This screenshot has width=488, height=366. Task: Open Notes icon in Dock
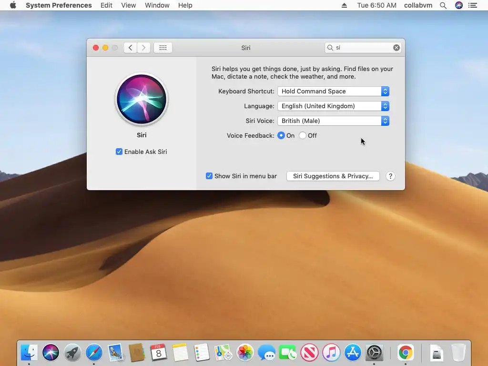(180, 352)
